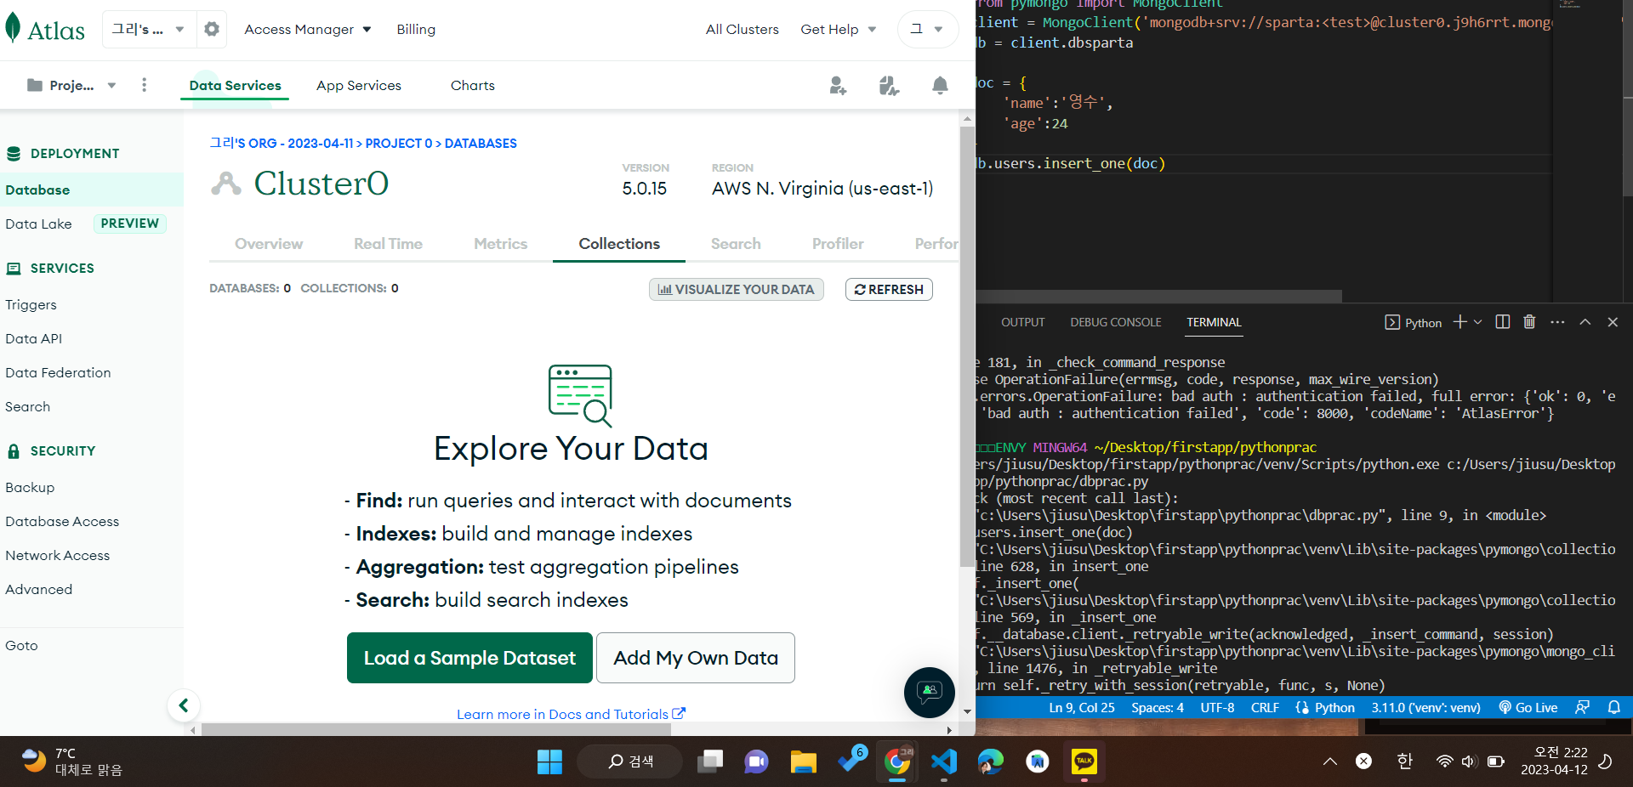The image size is (1633, 787).
Task: Start Go Live server from status bar
Action: point(1528,707)
